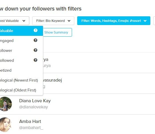Open Words, Hashtags, Emojis #resort filter
Screen dimensions: 155x134
[114, 21]
